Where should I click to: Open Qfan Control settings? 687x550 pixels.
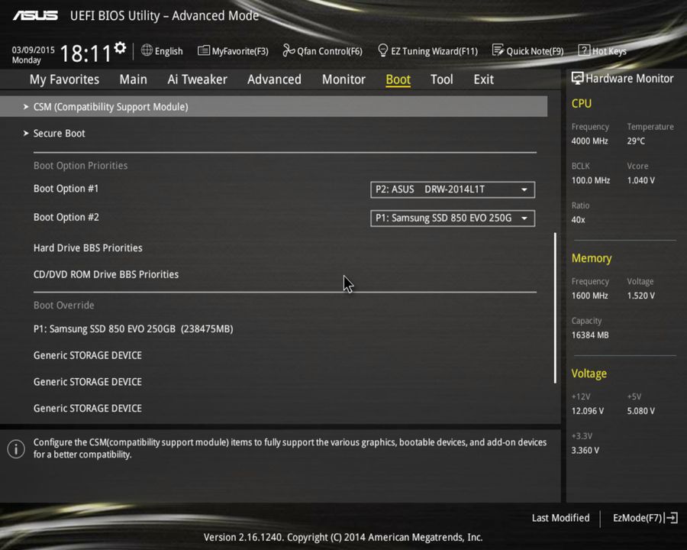tap(322, 50)
